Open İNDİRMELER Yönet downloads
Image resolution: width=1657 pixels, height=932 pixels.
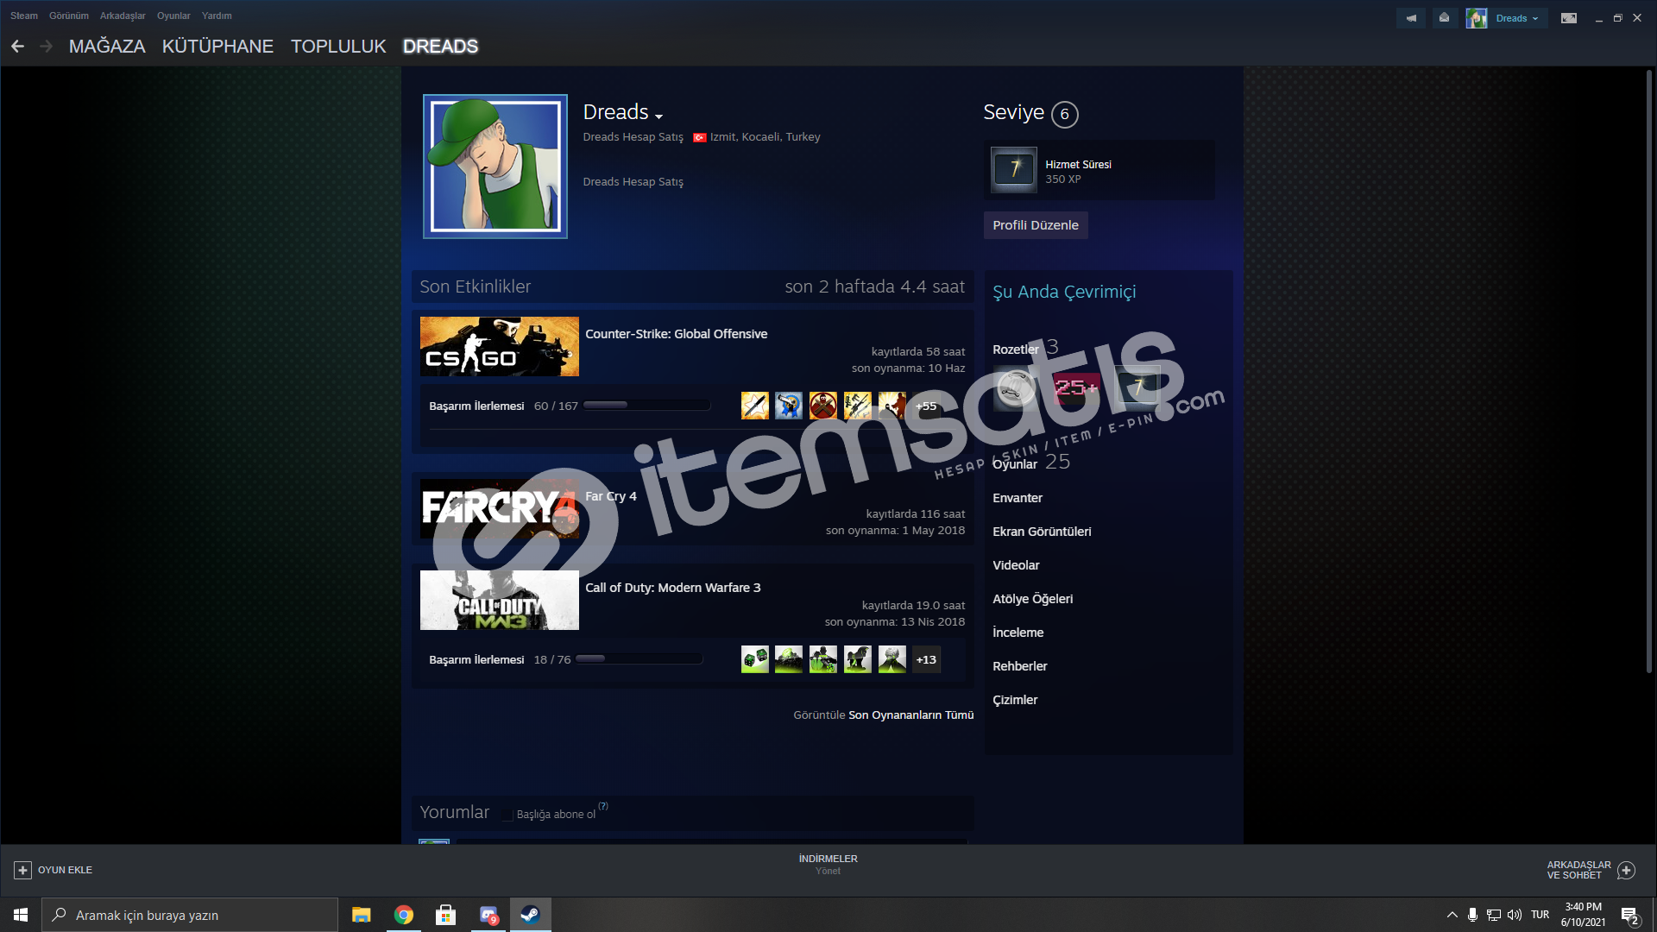click(828, 865)
